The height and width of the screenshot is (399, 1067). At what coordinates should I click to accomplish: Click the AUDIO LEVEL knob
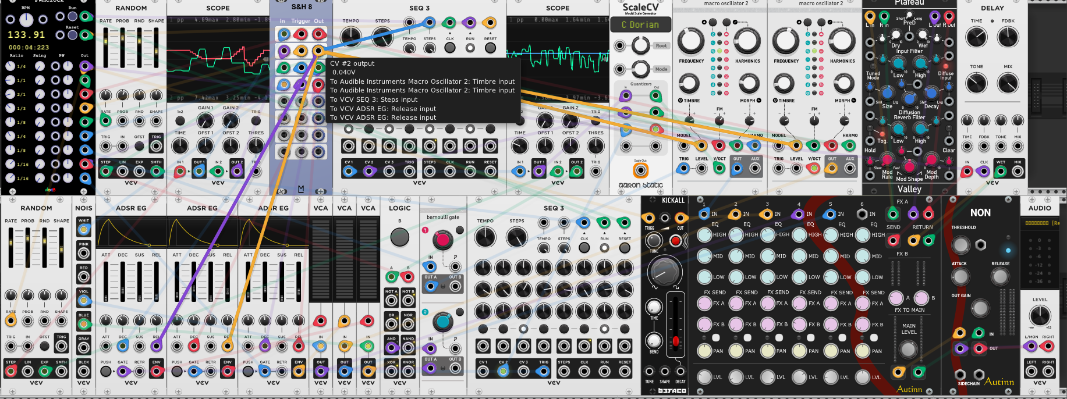1040,315
